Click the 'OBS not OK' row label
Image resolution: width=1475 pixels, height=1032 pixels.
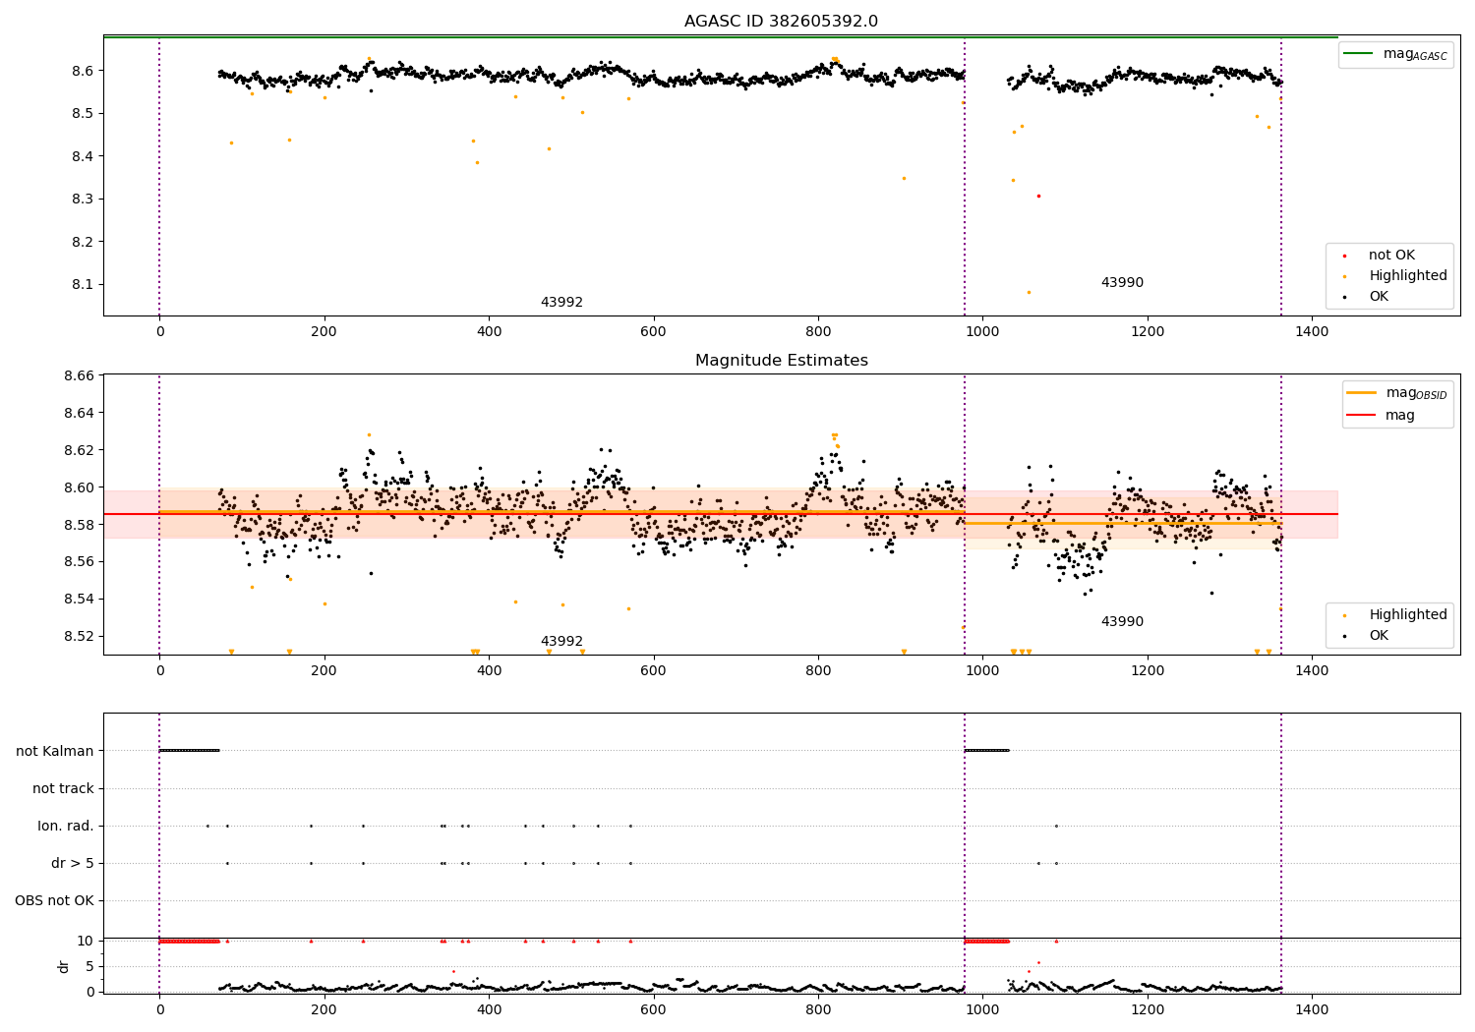[x=55, y=900]
